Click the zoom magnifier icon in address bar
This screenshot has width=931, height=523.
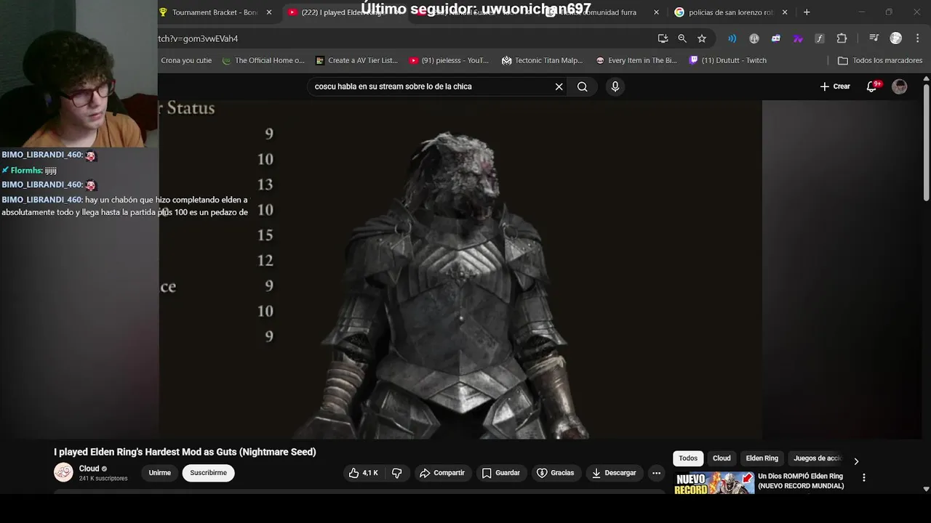tap(682, 38)
